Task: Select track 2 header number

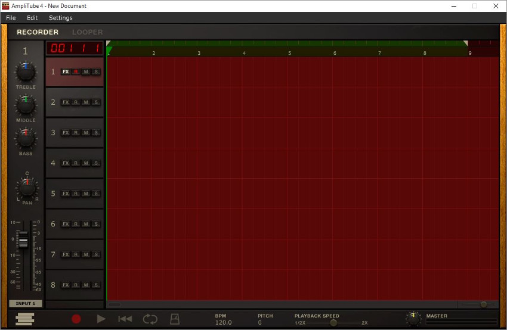Action: pyautogui.click(x=53, y=102)
